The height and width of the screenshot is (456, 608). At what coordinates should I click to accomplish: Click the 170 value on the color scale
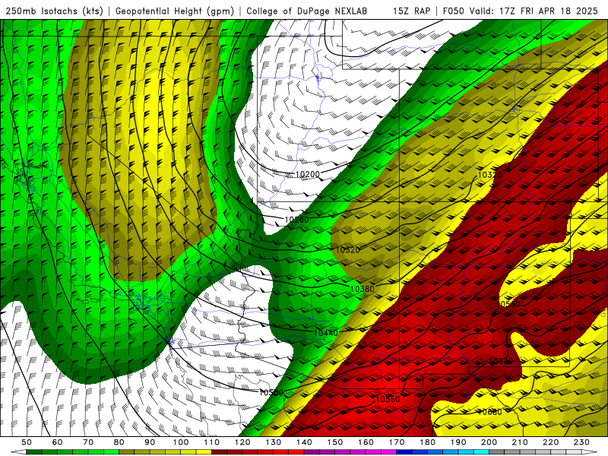[397, 442]
